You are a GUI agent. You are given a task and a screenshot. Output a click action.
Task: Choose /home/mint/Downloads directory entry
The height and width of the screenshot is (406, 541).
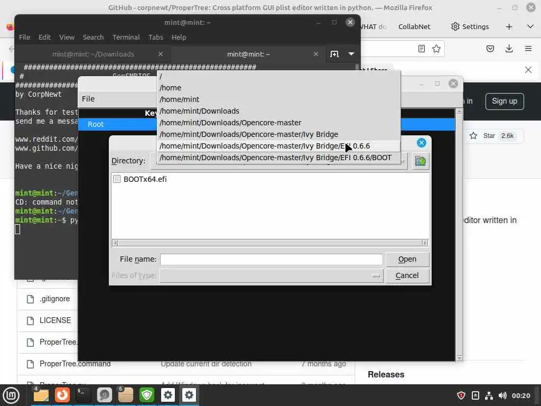click(279, 111)
